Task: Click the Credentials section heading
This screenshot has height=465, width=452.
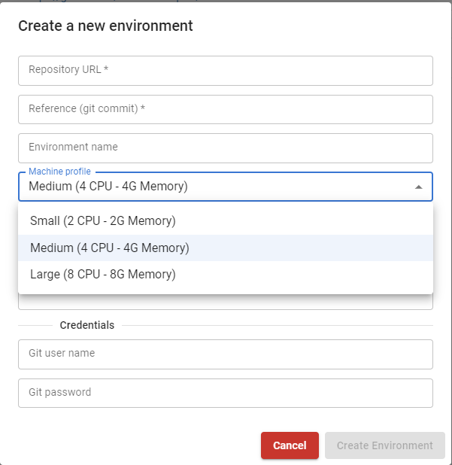Action: pos(87,326)
